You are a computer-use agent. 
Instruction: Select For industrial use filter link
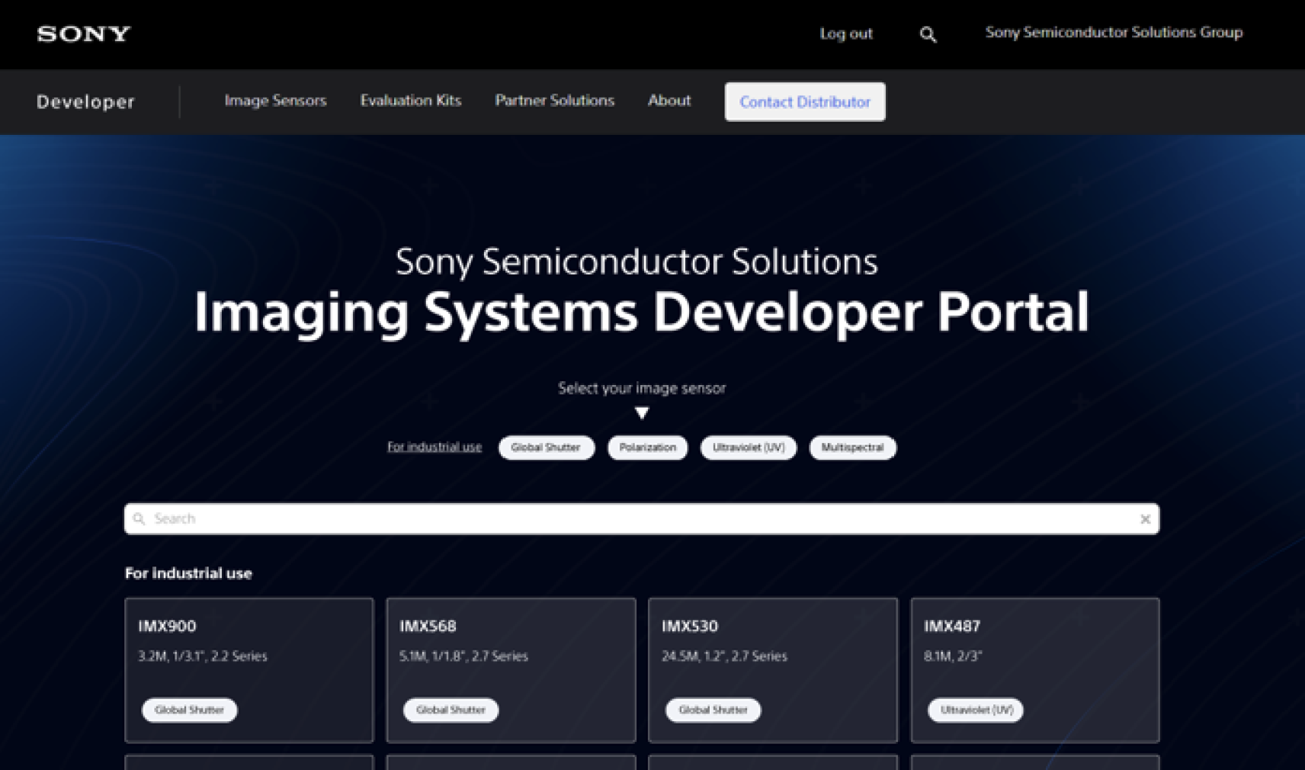point(434,447)
